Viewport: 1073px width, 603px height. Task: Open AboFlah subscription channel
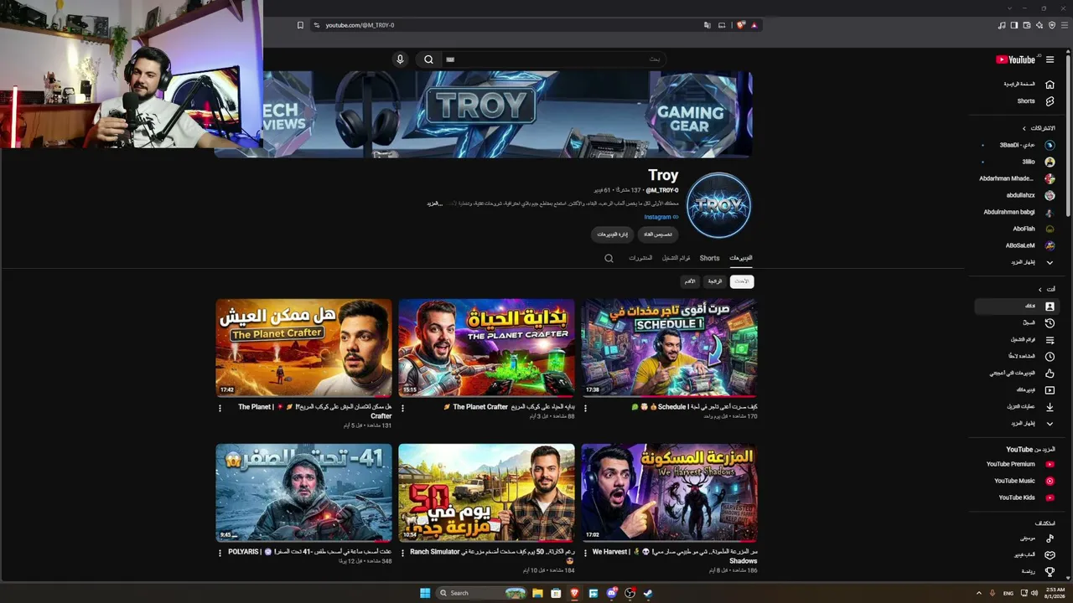(x=1017, y=229)
